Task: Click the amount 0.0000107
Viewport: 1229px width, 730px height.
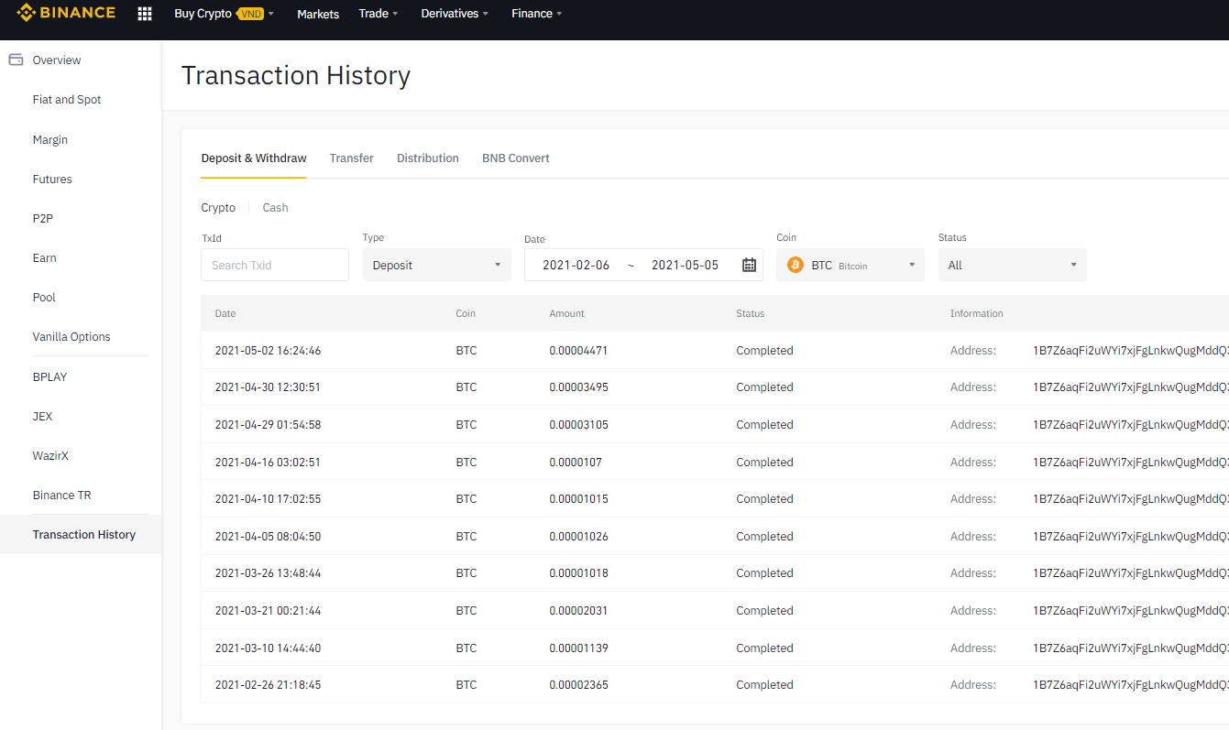Action: [576, 463]
